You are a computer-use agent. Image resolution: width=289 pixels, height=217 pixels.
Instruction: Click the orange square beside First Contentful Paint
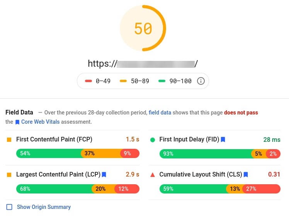(x=9, y=140)
